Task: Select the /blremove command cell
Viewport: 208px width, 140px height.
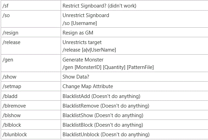Action: [31, 106]
